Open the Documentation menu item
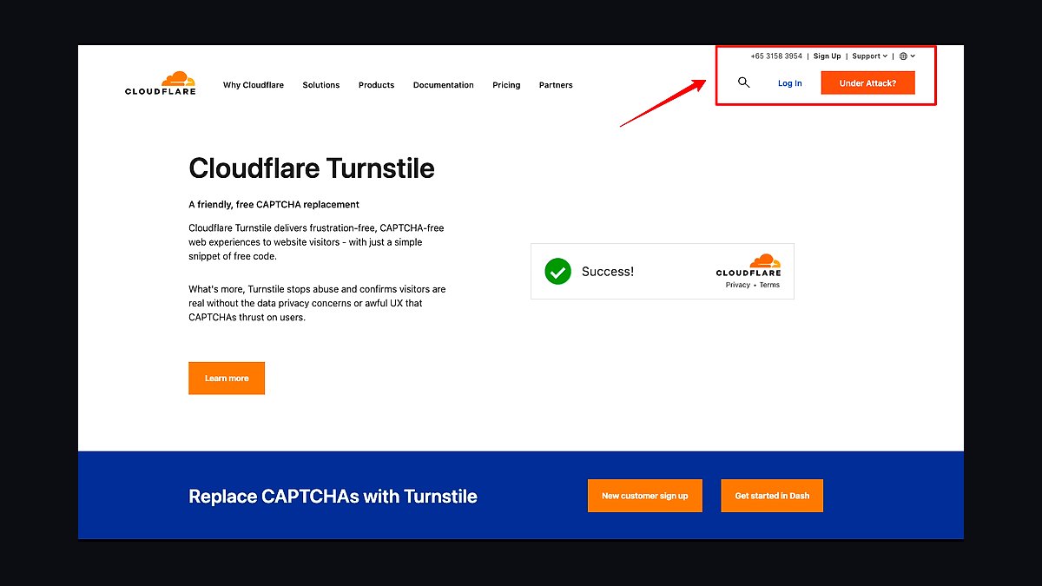Image resolution: width=1042 pixels, height=586 pixels. click(444, 85)
